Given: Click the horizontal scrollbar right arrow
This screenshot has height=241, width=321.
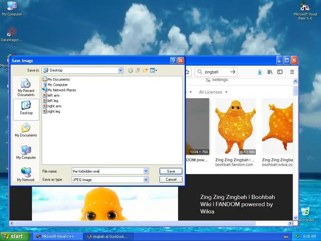Looking at the screenshot, I should pyautogui.click(x=290, y=223).
